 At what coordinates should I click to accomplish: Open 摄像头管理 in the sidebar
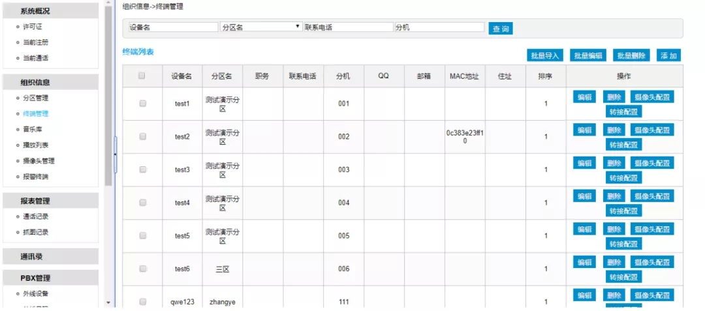(x=39, y=160)
